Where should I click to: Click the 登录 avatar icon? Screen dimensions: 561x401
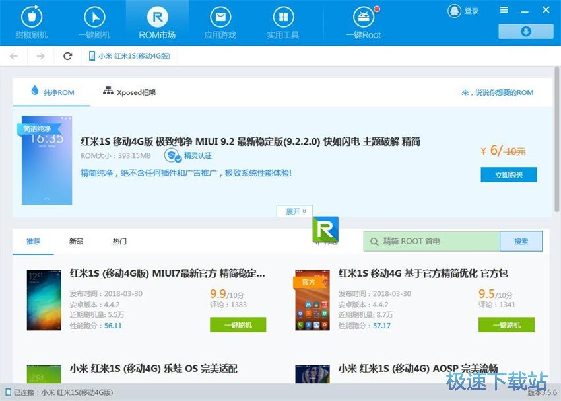coord(454,11)
